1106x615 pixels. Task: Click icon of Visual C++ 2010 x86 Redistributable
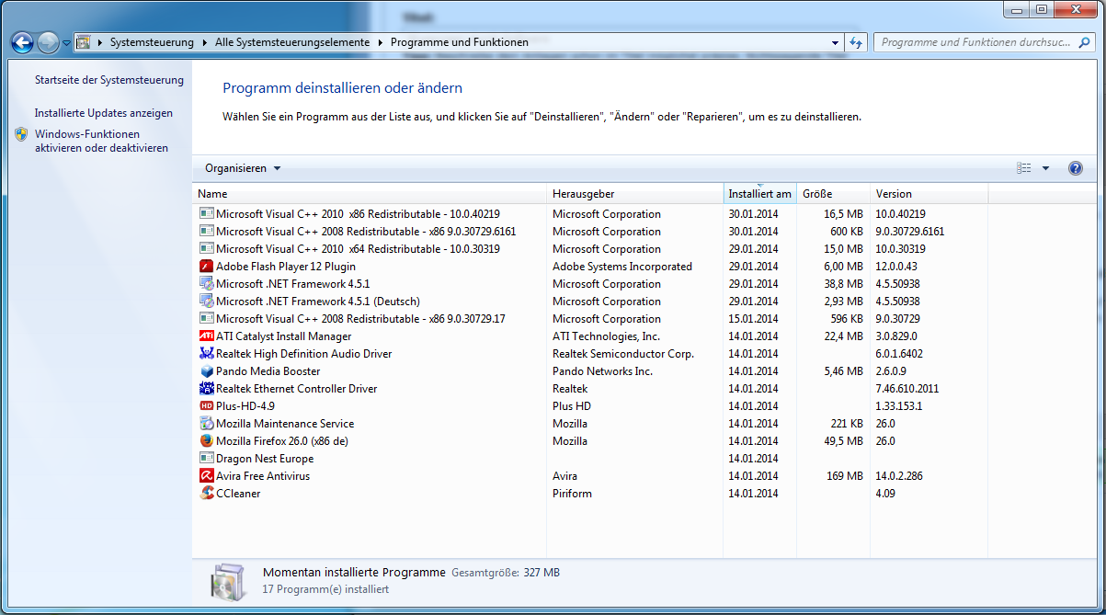tap(207, 214)
